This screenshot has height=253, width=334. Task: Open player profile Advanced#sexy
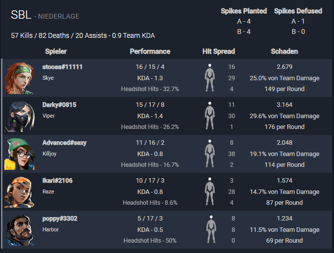point(65,143)
